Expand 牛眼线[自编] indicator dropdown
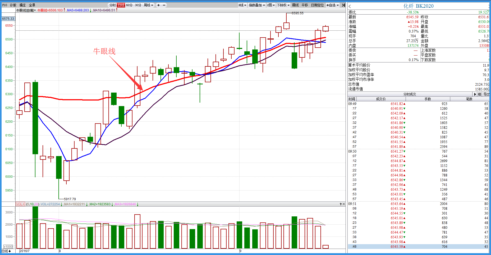The image size is (491, 255). pos(26,10)
